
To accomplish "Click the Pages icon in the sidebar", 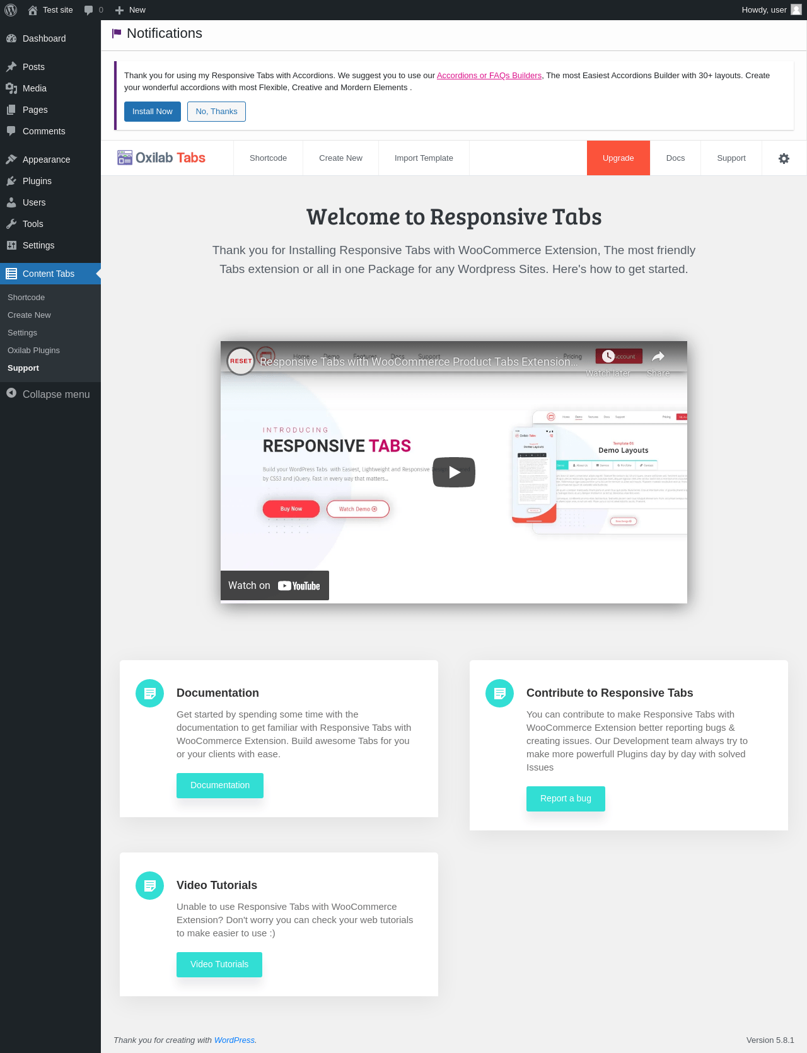I will point(11,110).
